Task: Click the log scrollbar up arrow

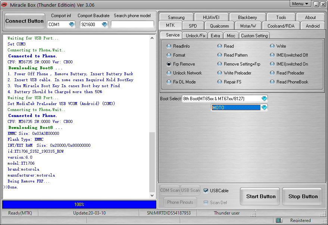Action: pos(152,38)
